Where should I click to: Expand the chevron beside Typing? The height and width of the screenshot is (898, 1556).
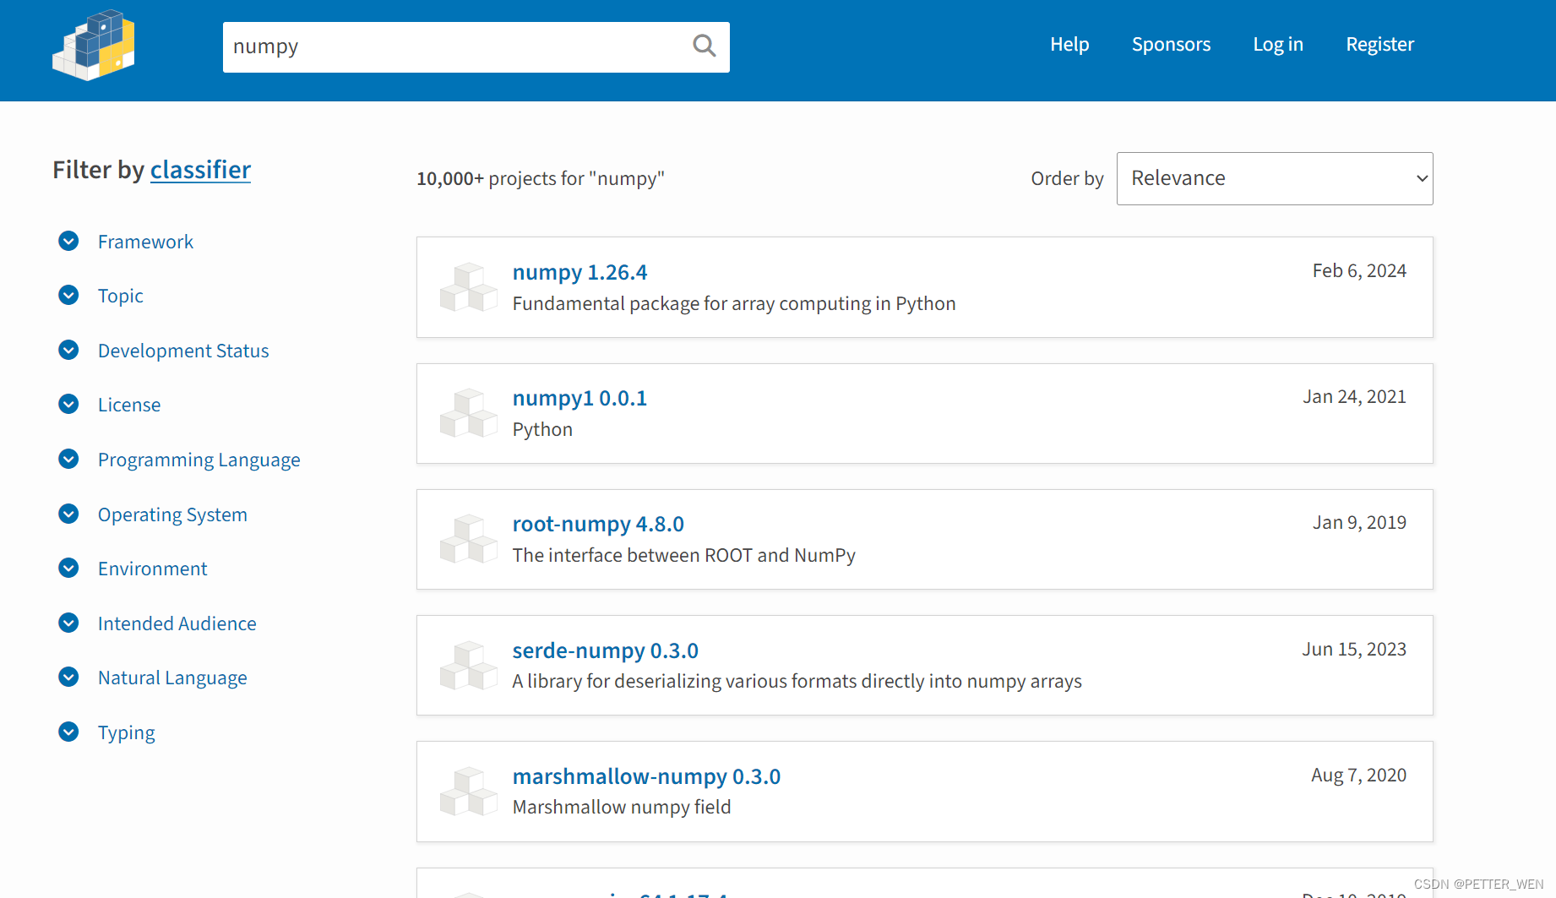coord(68,732)
